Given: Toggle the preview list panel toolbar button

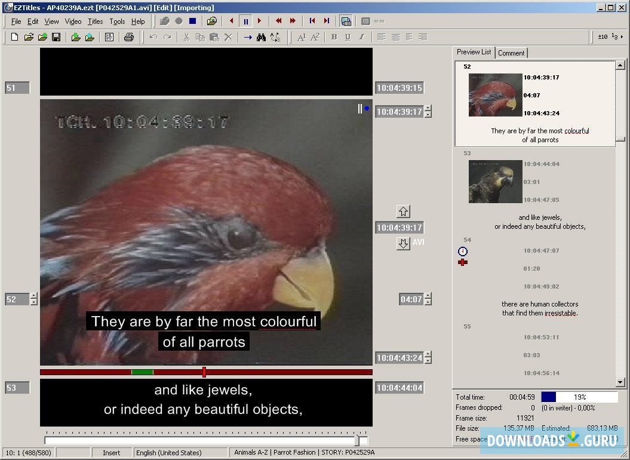Looking at the screenshot, I should 346,21.
